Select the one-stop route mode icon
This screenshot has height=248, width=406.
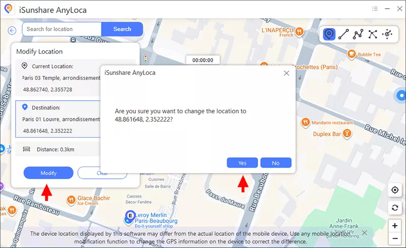point(344,34)
